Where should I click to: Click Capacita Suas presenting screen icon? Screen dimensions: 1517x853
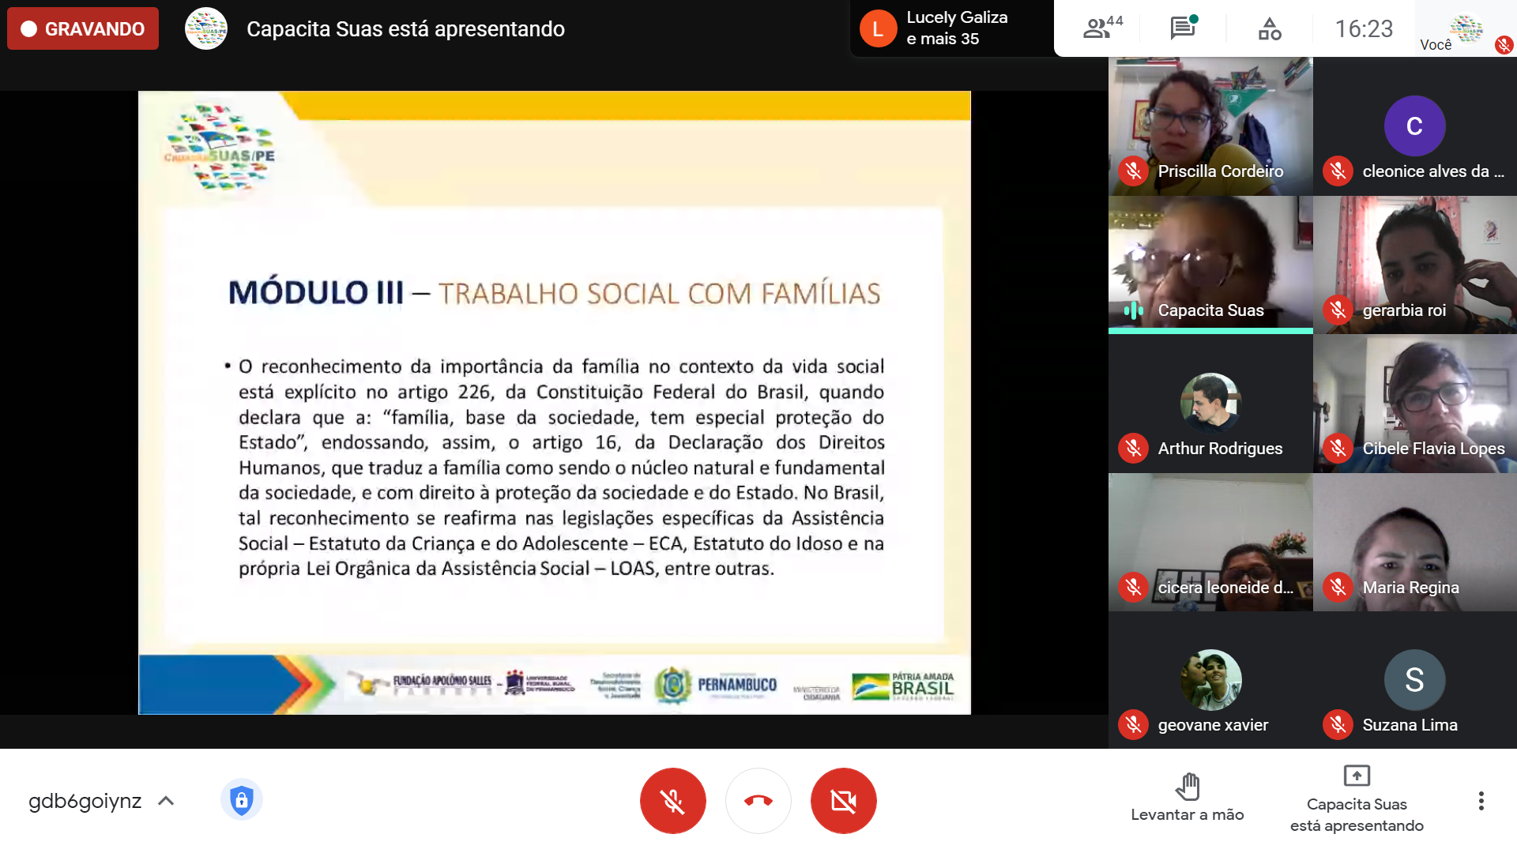click(x=1356, y=776)
